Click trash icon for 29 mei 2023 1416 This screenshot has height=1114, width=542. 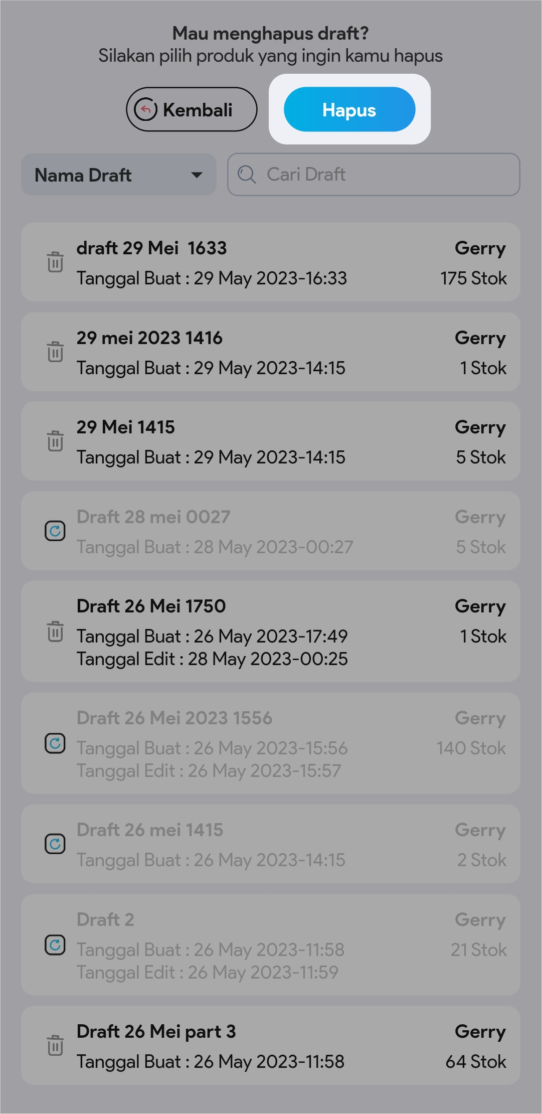click(55, 352)
